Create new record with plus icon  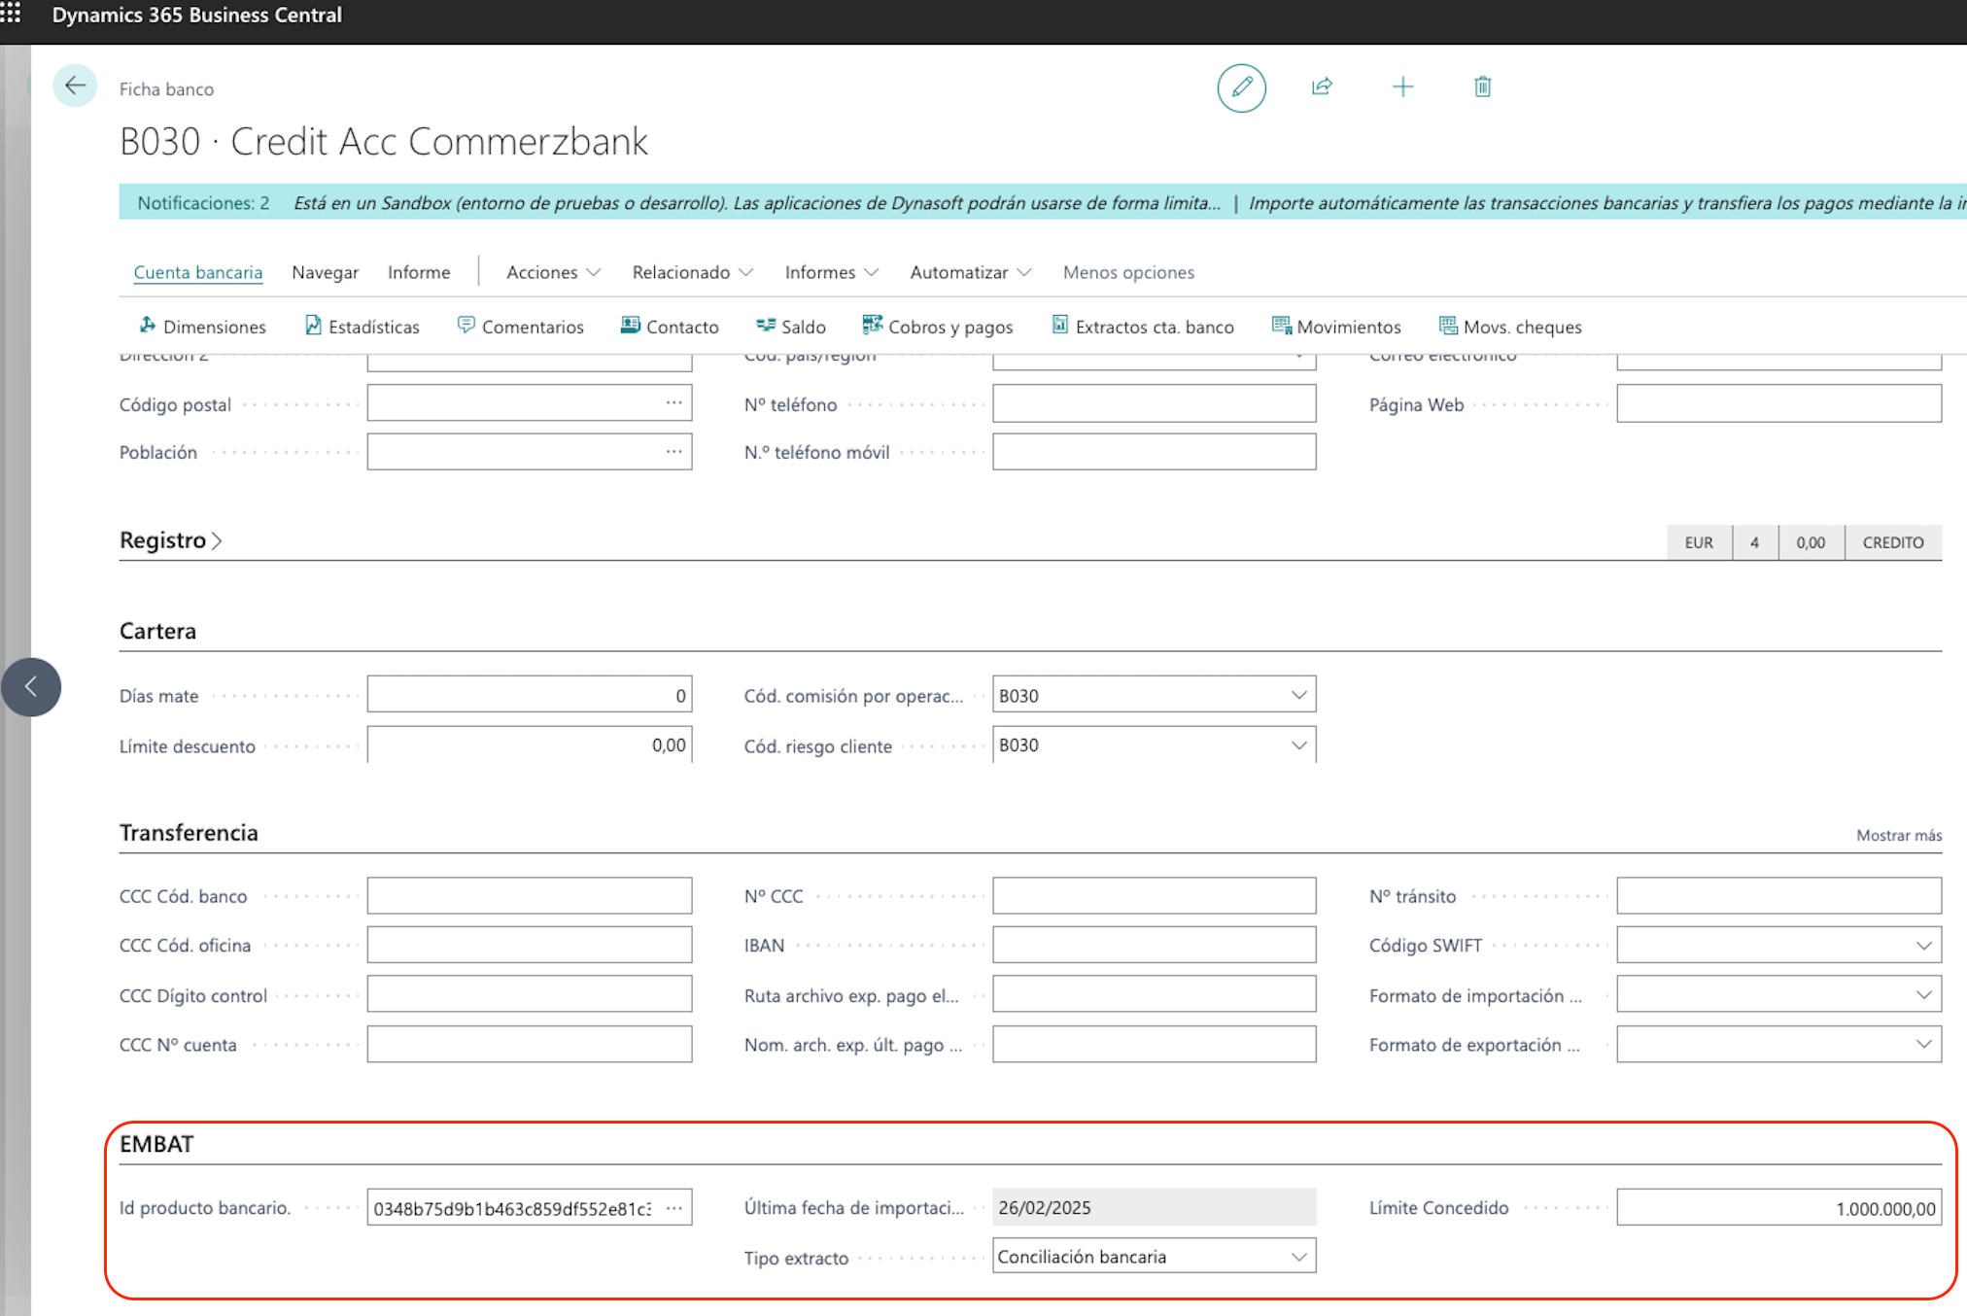(1402, 87)
